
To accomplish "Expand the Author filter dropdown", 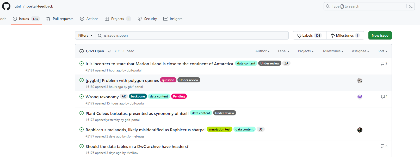I will (262, 51).
